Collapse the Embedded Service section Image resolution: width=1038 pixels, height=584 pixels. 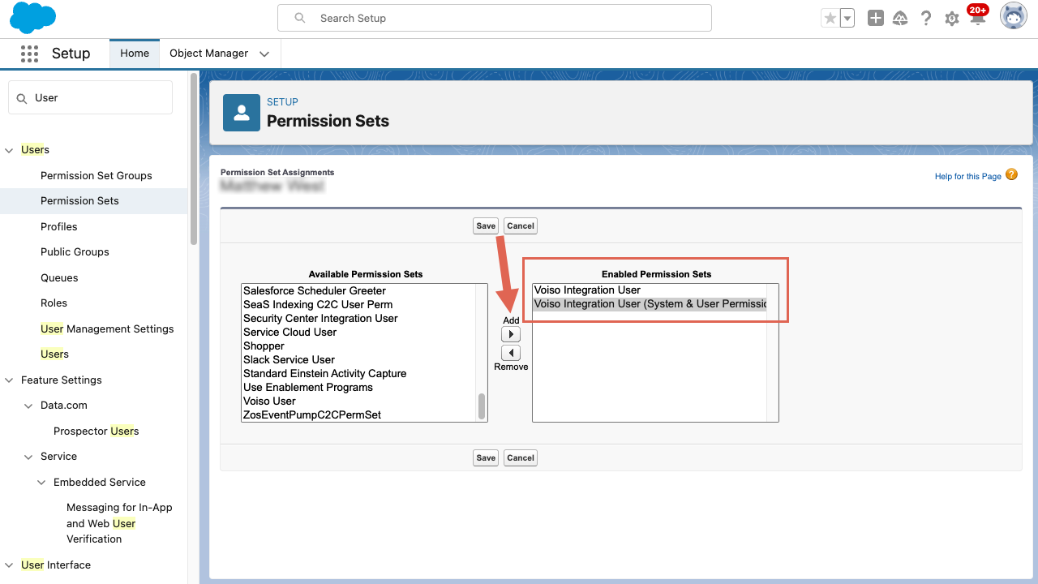(42, 483)
